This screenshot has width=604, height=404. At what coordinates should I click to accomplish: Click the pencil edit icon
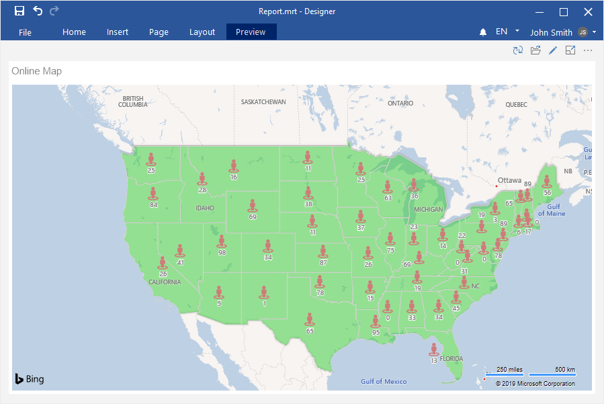[553, 50]
